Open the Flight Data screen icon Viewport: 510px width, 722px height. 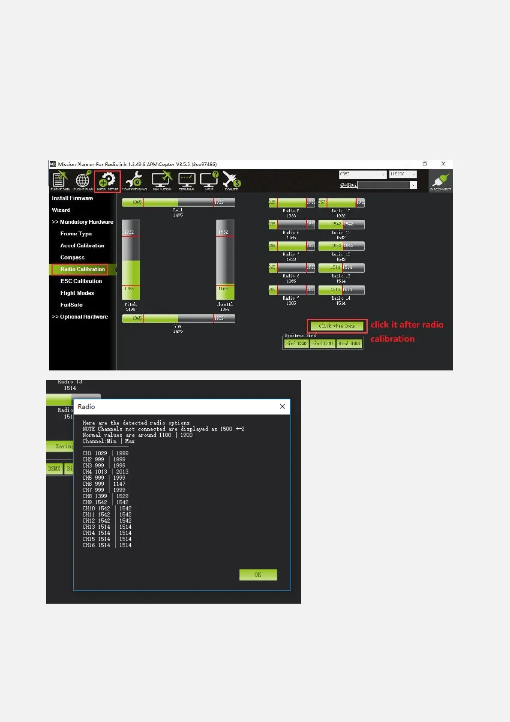60,180
